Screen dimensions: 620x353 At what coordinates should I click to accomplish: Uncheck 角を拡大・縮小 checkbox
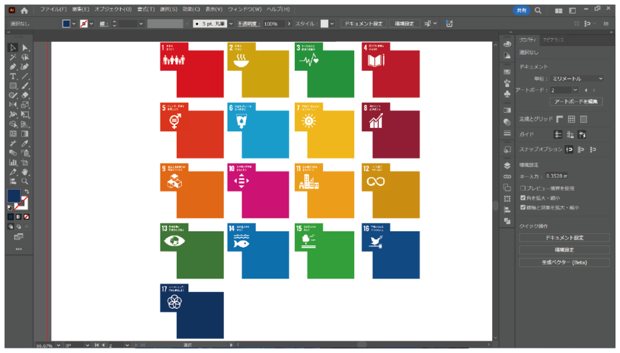click(523, 198)
